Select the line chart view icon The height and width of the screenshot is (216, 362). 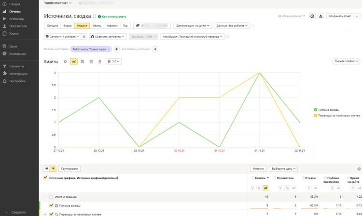click(x=74, y=62)
